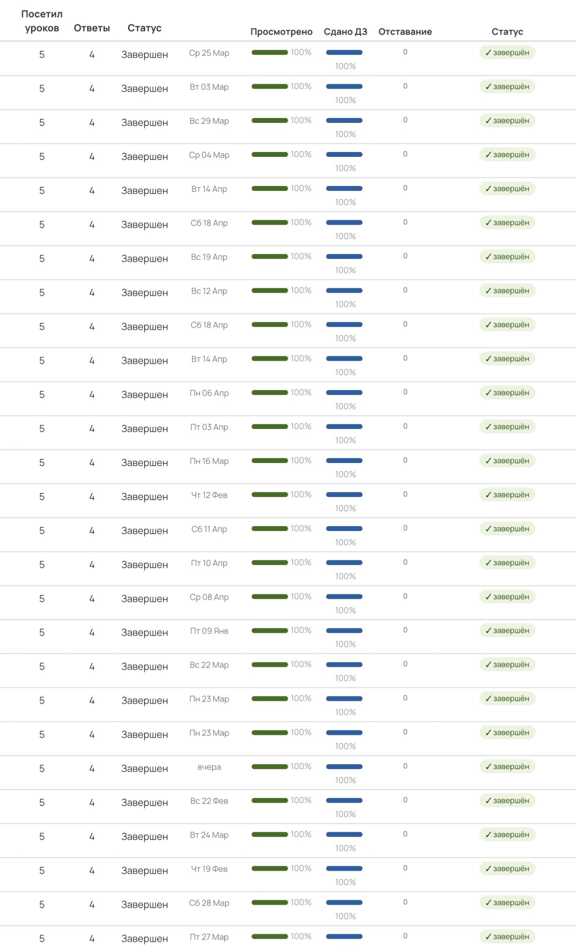Screen dimensions: 576x947
Task: Click the Отставание column header
Action: (405, 32)
